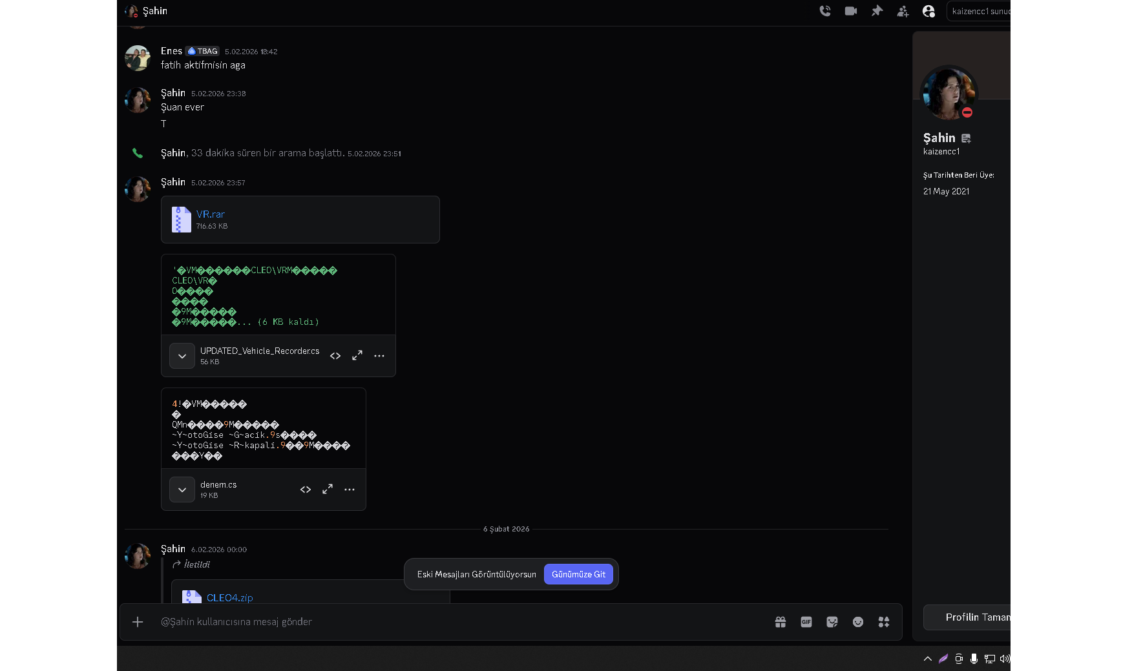Change language for UPDATED_Vehicle_Recorder.cs
The width and height of the screenshot is (1132, 671).
pos(335,356)
